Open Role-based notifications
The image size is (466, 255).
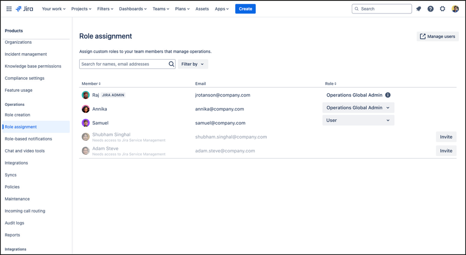tap(28, 139)
